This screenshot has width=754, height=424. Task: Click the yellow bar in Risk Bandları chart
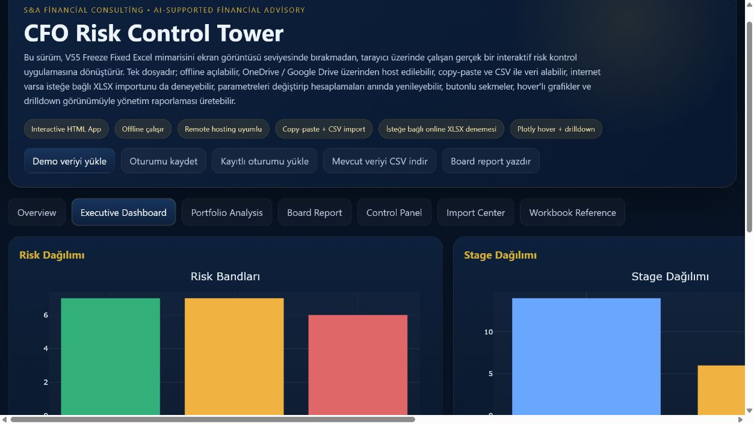[x=234, y=356]
